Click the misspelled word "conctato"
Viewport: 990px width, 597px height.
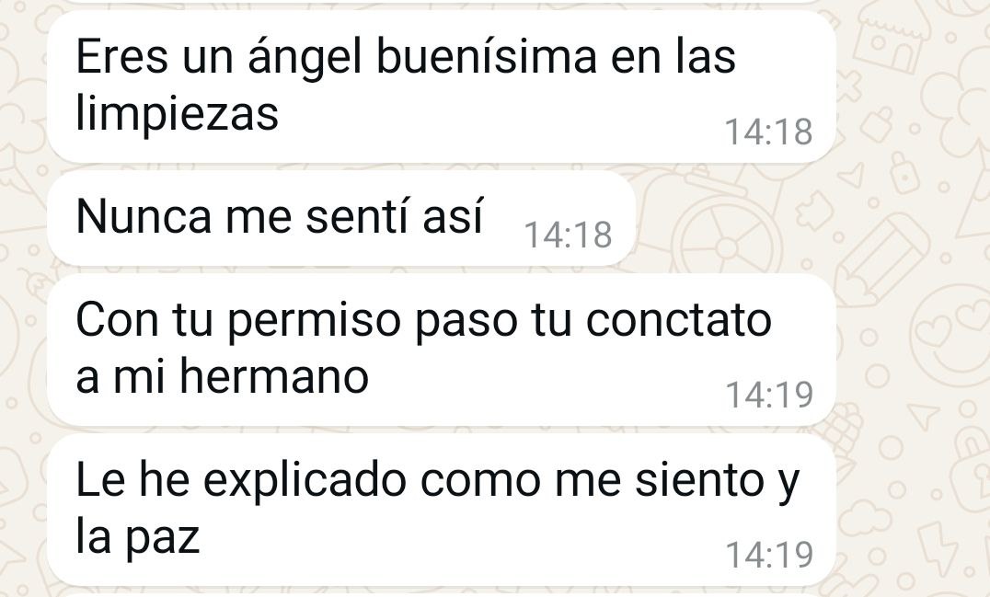(679, 320)
